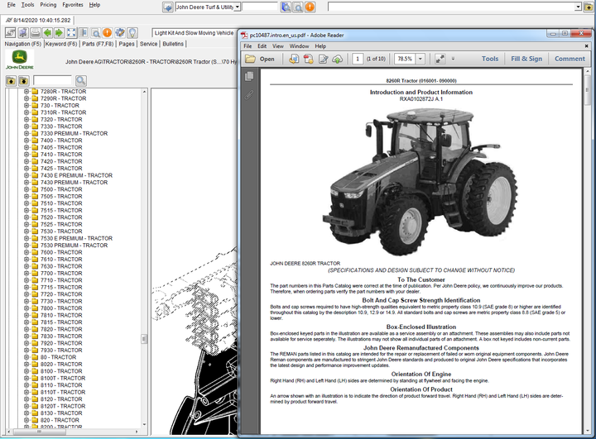Open the Window menu in Adobe Reader
This screenshot has width=596, height=439.
pos(299,46)
